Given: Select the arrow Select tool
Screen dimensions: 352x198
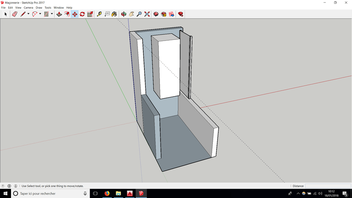Looking at the screenshot, I should click(5, 14).
